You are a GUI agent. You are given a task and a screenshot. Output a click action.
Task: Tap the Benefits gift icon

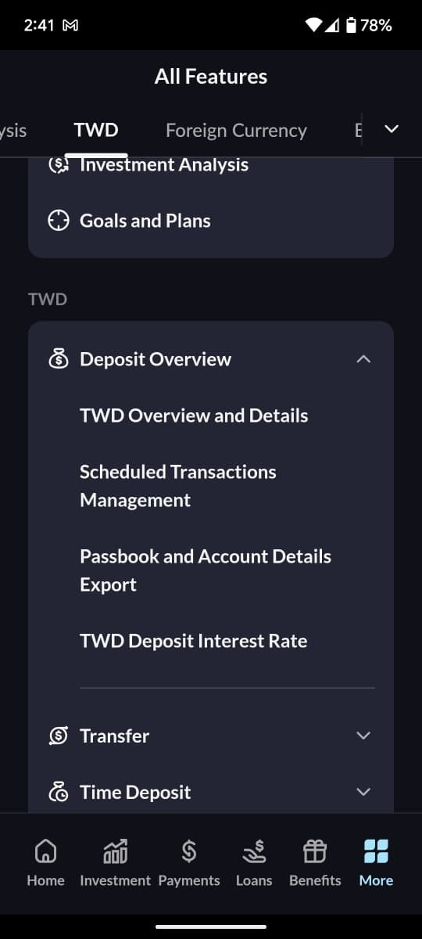click(315, 849)
